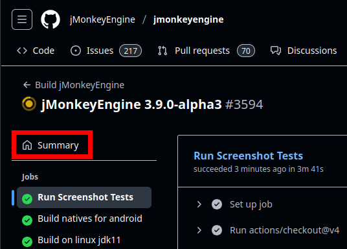Click the green check next to Run Screenshot Tests job
347x249 pixels.
coord(27,199)
